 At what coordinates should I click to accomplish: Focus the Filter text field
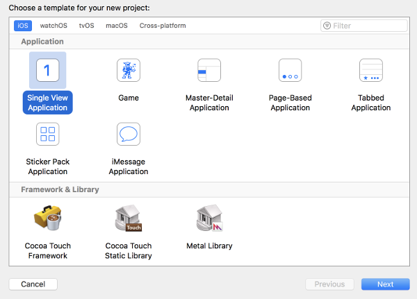pyautogui.click(x=363, y=26)
